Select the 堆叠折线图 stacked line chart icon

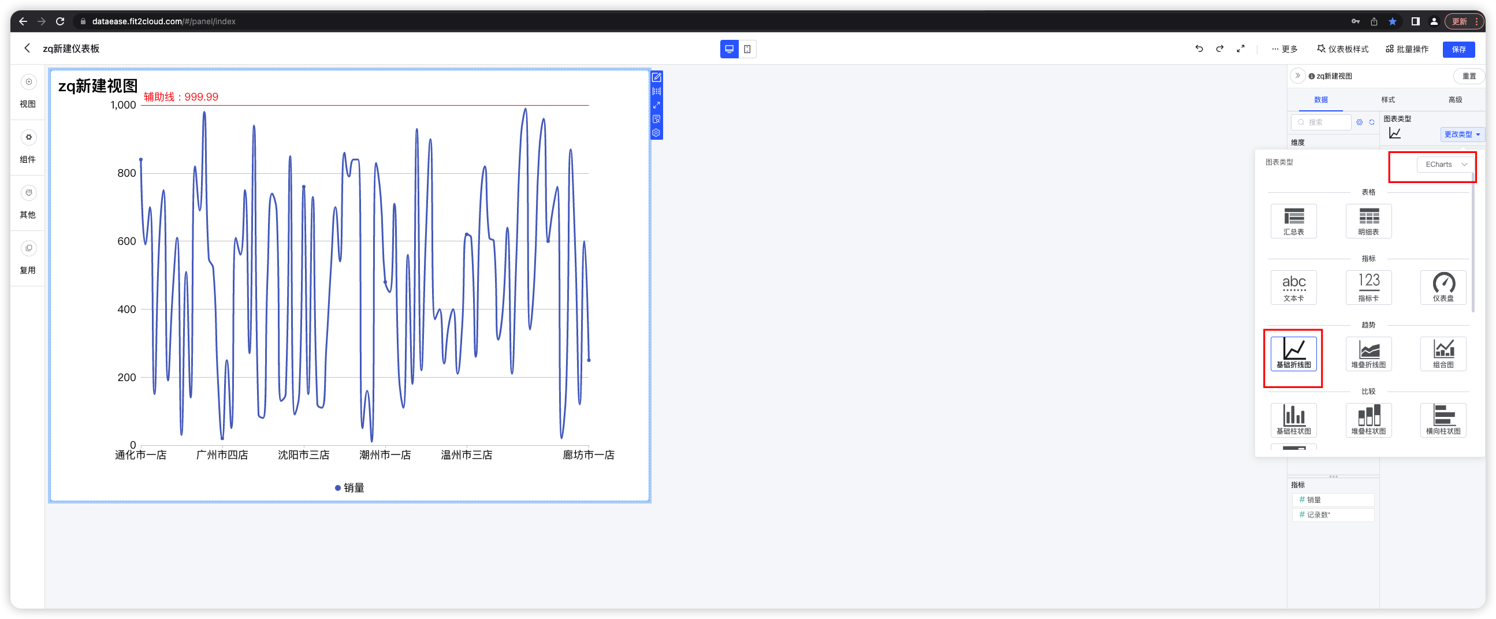1368,353
